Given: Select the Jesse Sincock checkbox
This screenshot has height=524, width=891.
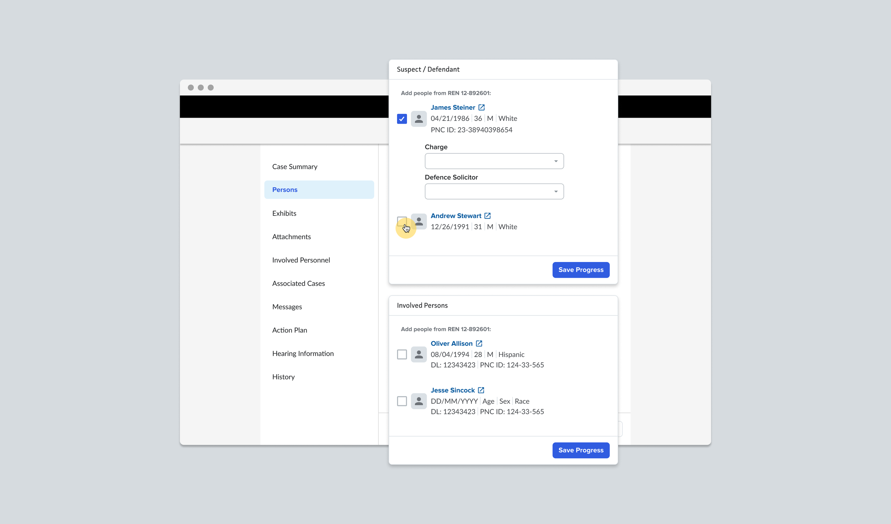Looking at the screenshot, I should (402, 401).
